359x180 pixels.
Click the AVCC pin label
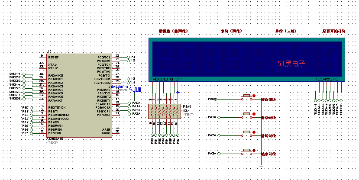pyautogui.click(x=106, y=133)
